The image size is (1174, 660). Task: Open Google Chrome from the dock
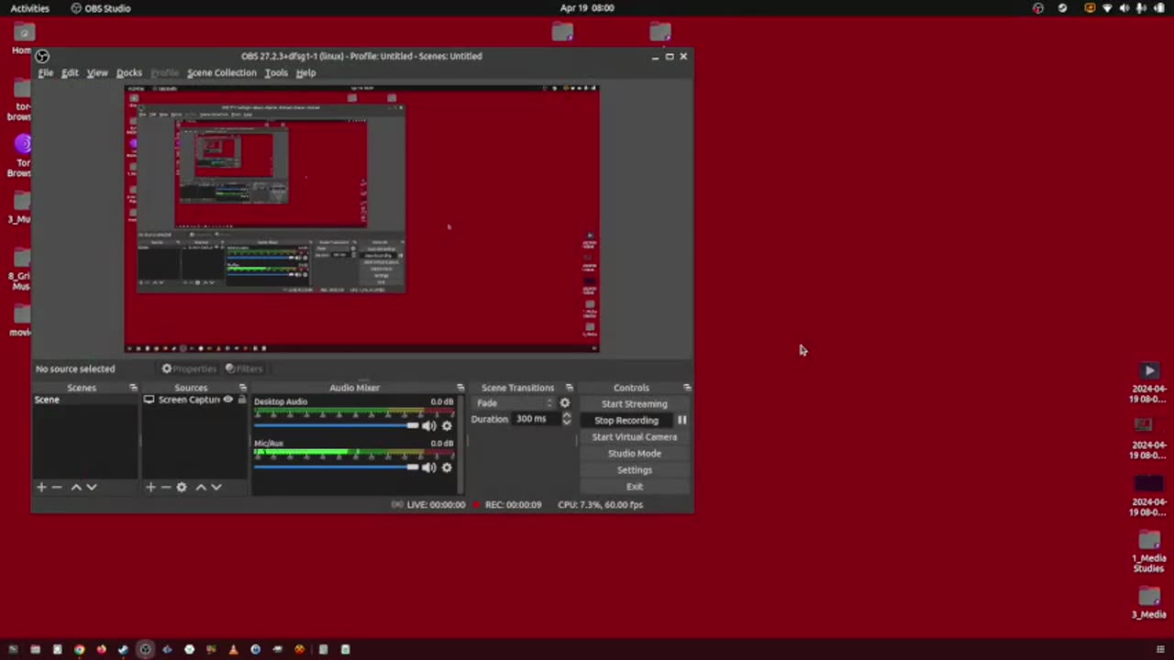click(x=79, y=649)
